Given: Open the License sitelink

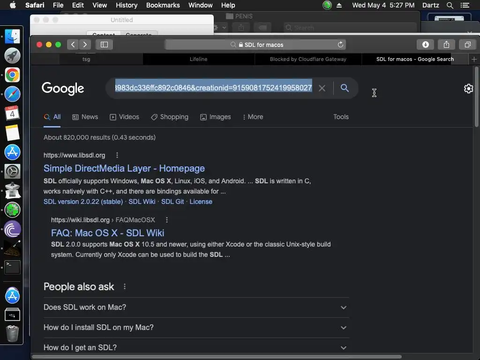Looking at the screenshot, I should point(201,202).
